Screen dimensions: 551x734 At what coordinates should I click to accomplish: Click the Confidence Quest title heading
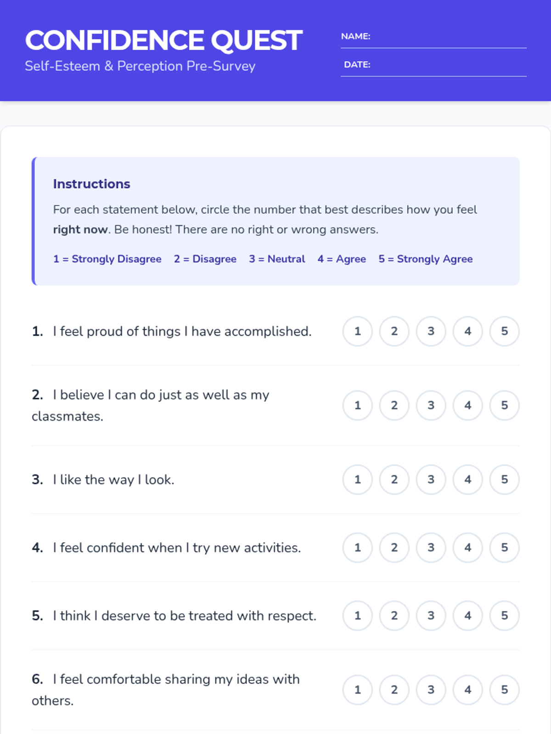pos(163,40)
